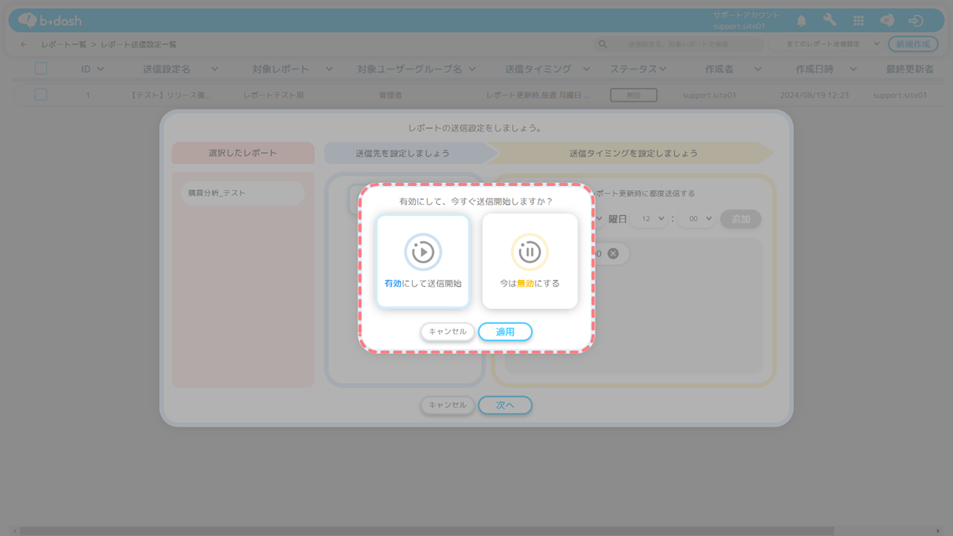Open the 作成者 column dropdown arrow
953x536 pixels.
(758, 69)
